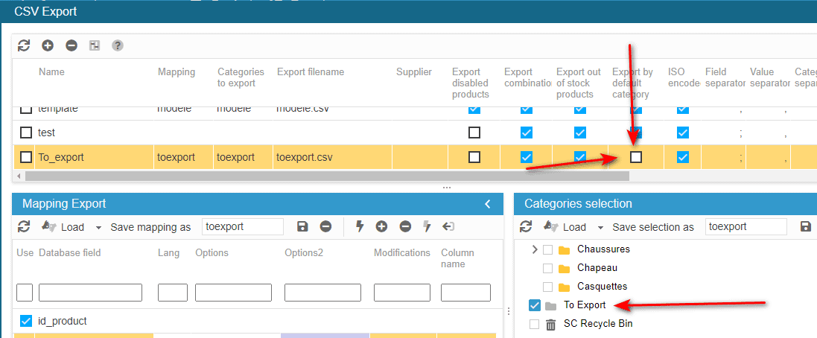Open the Load dropdown in Mapping Export

point(71,227)
